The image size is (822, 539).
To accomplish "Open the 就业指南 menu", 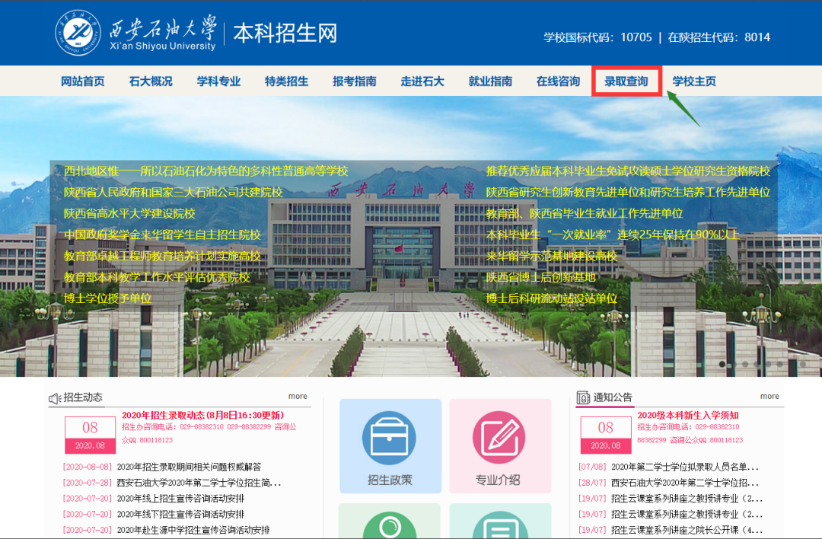I will coord(490,81).
